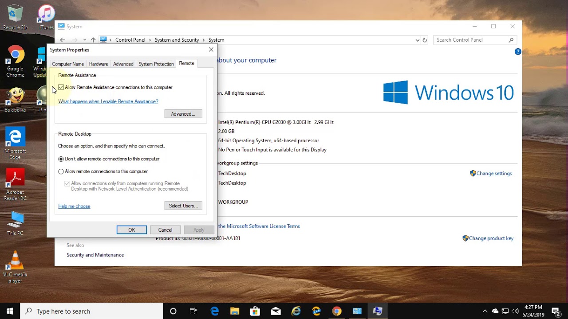568x319 pixels.
Task: Go up one level in Control Panel
Action: coord(93,40)
